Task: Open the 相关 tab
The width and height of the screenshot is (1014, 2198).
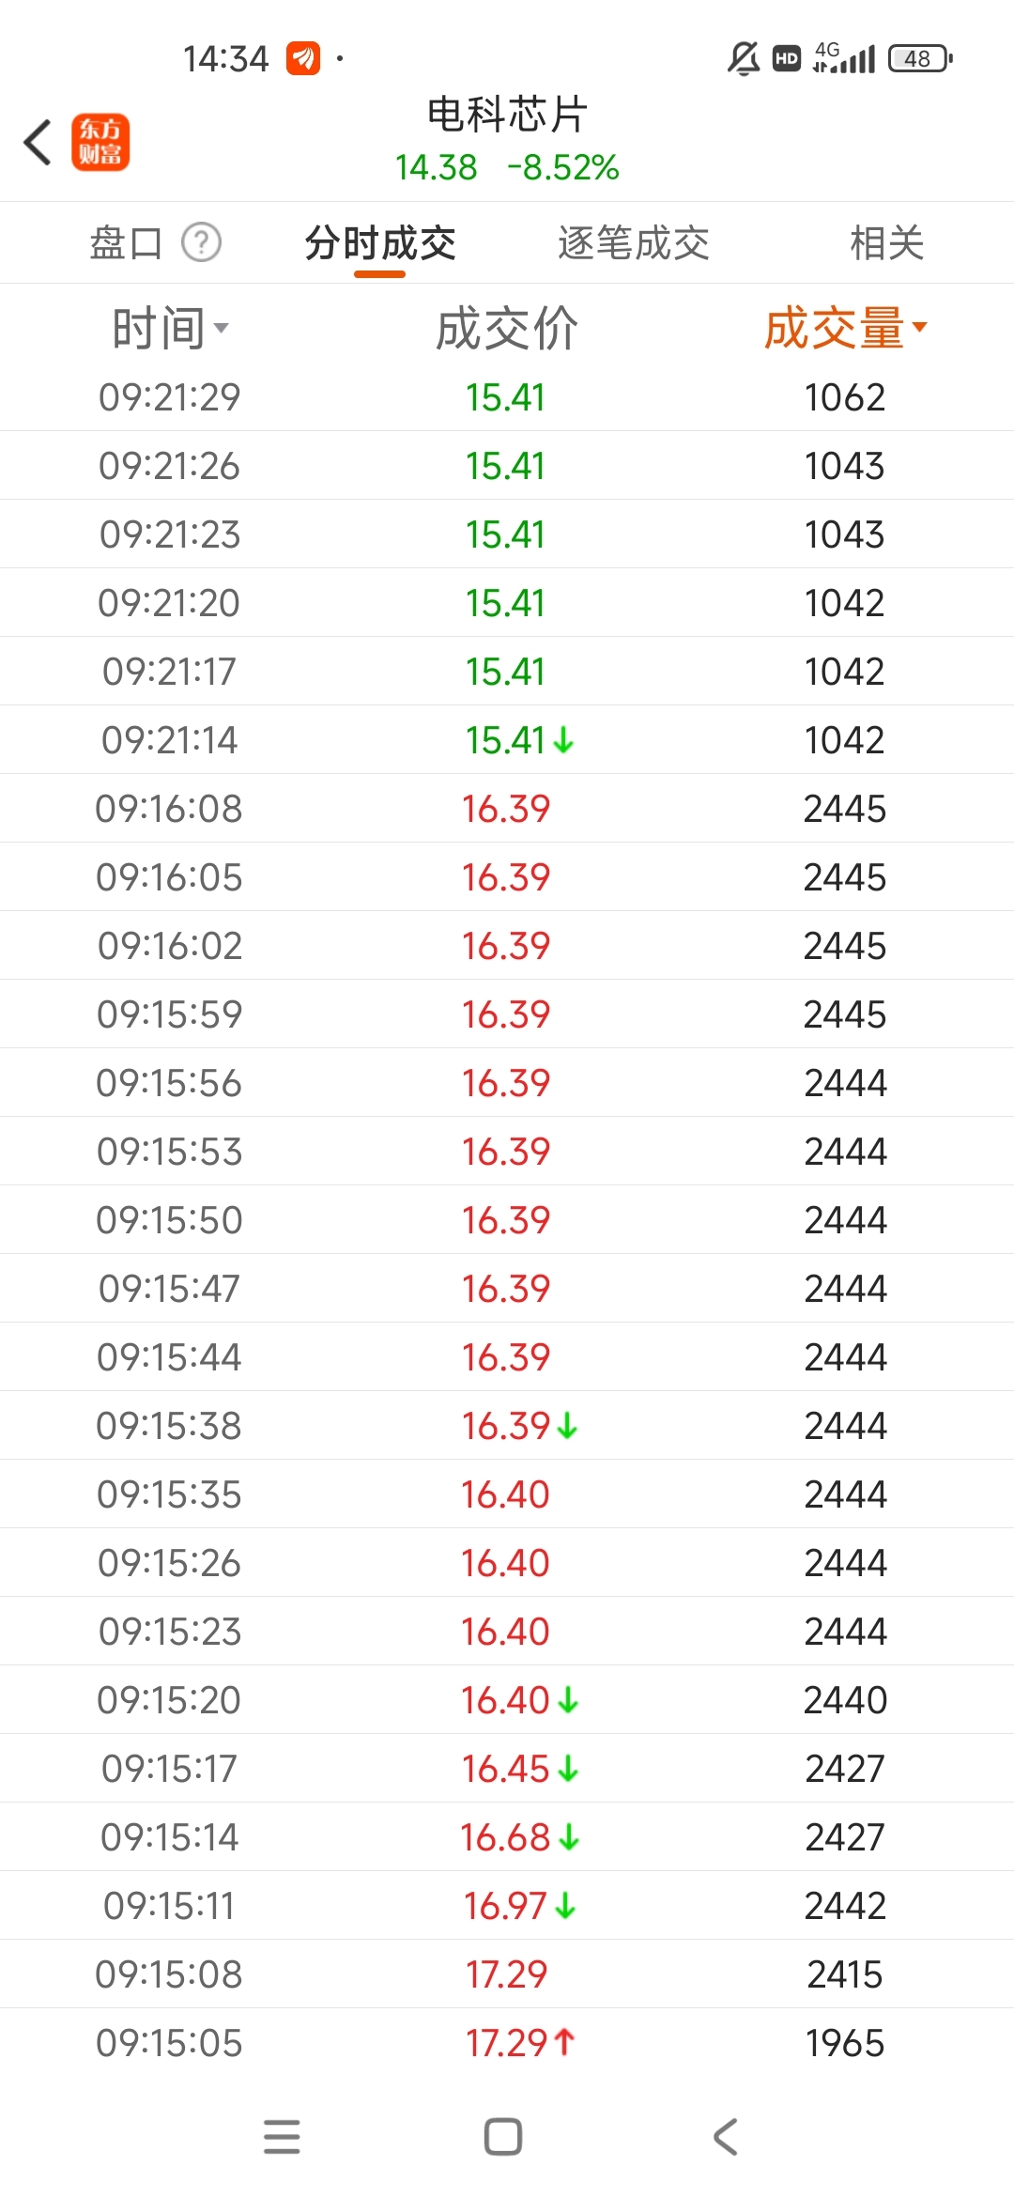Action: coord(887,243)
